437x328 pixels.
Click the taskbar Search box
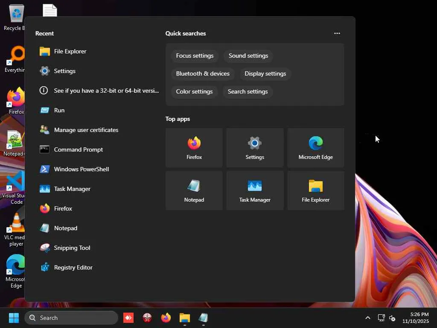point(71,318)
